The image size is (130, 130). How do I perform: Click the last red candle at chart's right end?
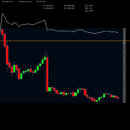(118, 98)
